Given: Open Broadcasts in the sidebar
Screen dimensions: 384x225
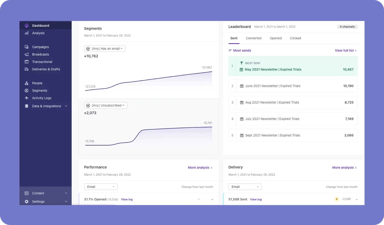Looking at the screenshot, I should point(46,54).
